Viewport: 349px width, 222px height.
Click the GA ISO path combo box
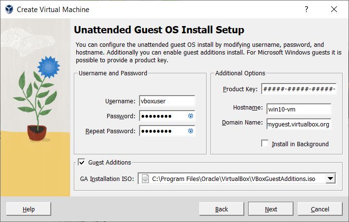pyautogui.click(x=237, y=179)
